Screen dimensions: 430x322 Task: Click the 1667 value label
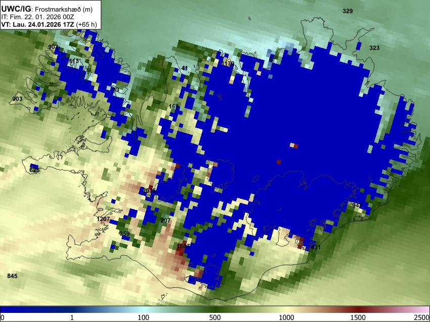(x=183, y=246)
